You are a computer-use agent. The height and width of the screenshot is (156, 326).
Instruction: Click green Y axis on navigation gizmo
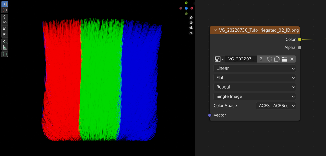click(186, 3)
